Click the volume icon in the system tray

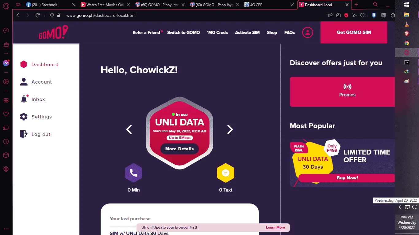coord(414,207)
